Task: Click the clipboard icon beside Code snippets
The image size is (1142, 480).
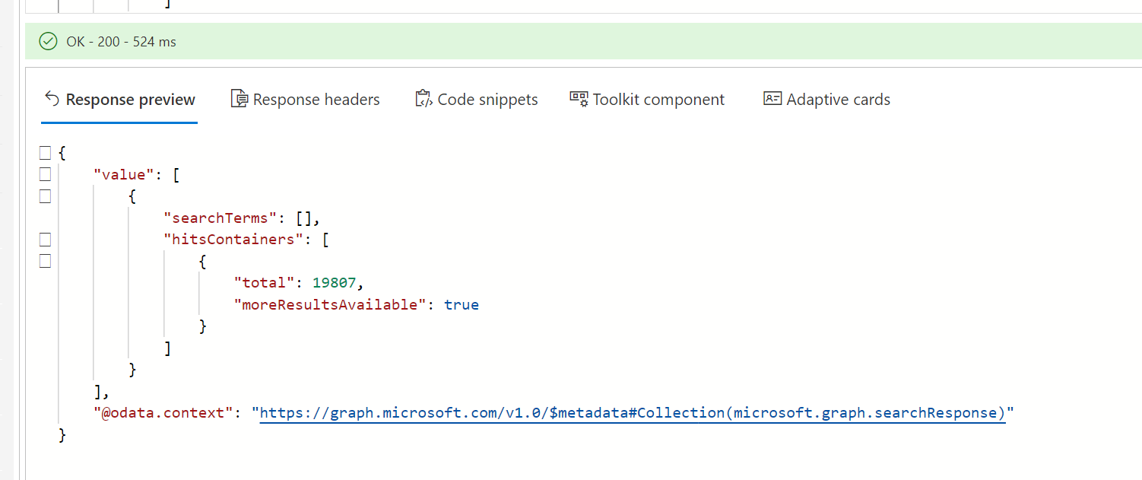Action: click(423, 98)
